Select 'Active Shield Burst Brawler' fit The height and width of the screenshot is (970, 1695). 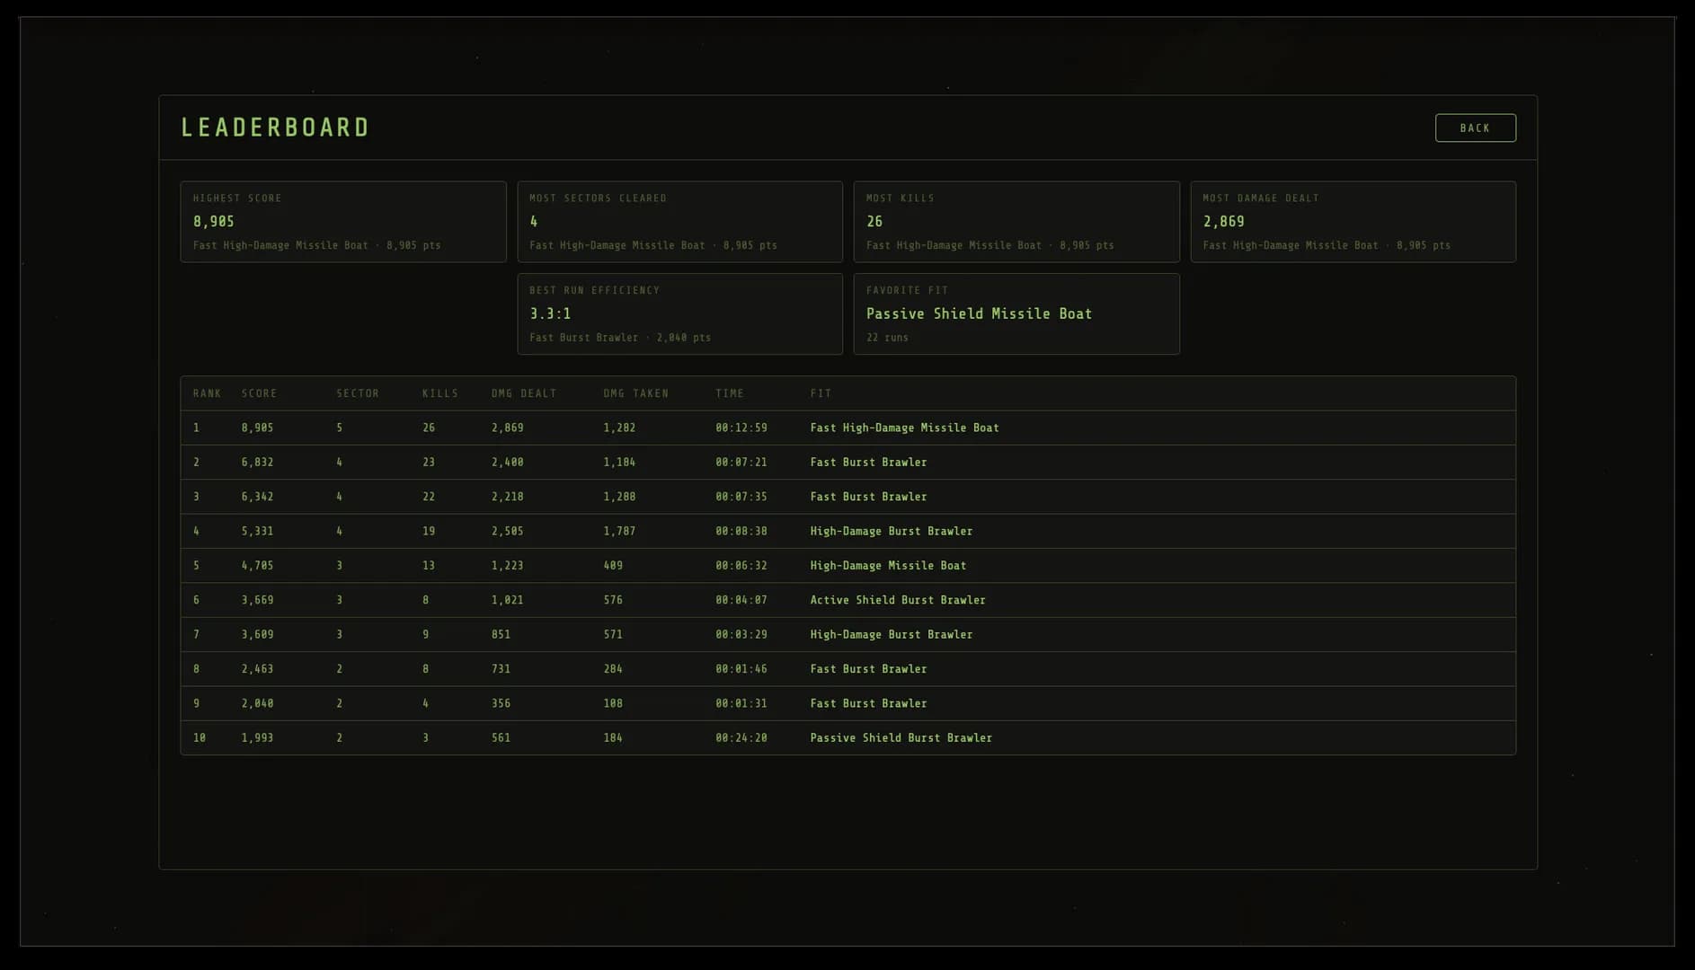(x=898, y=600)
